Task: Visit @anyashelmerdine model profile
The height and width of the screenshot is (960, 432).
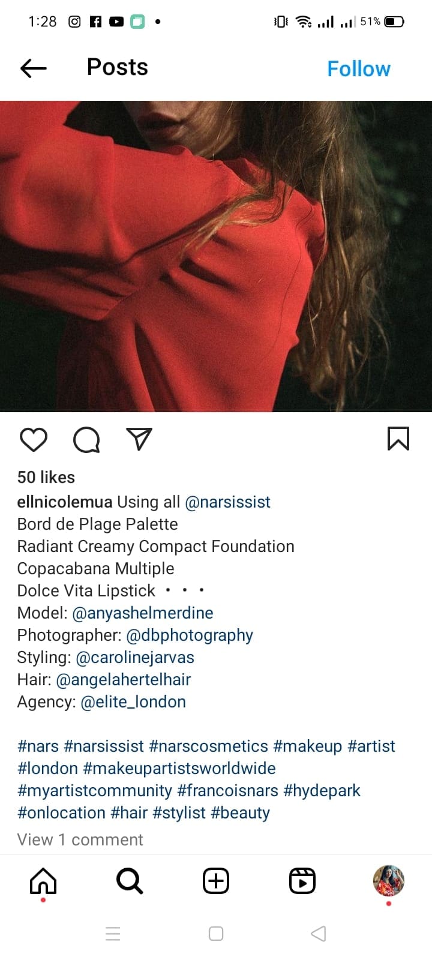Action: pyautogui.click(x=143, y=613)
